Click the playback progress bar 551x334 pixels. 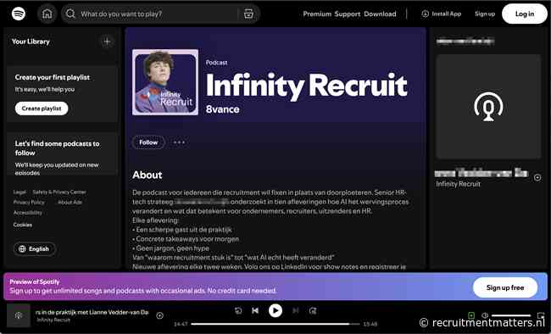[x=275, y=324]
